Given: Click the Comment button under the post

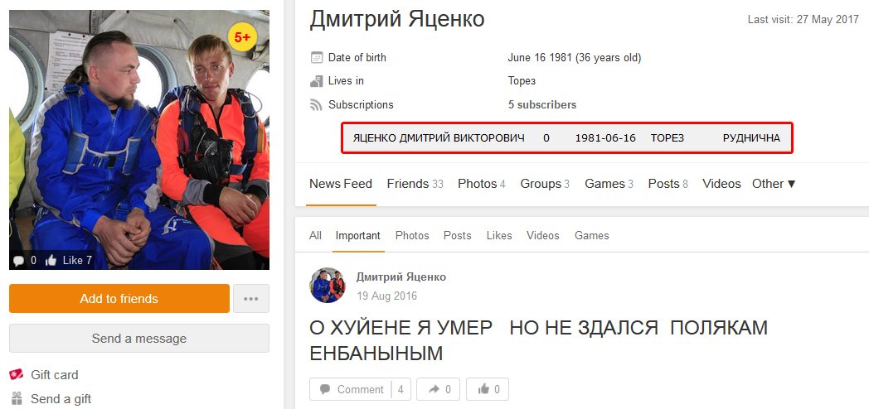Looking at the screenshot, I should click(360, 389).
